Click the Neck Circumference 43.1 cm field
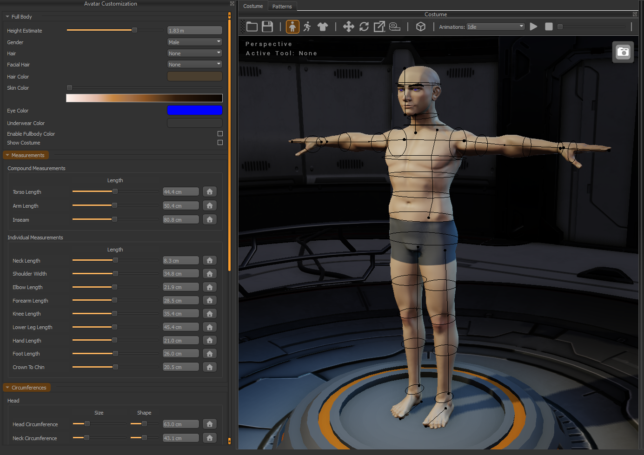The height and width of the screenshot is (455, 644). (x=180, y=438)
